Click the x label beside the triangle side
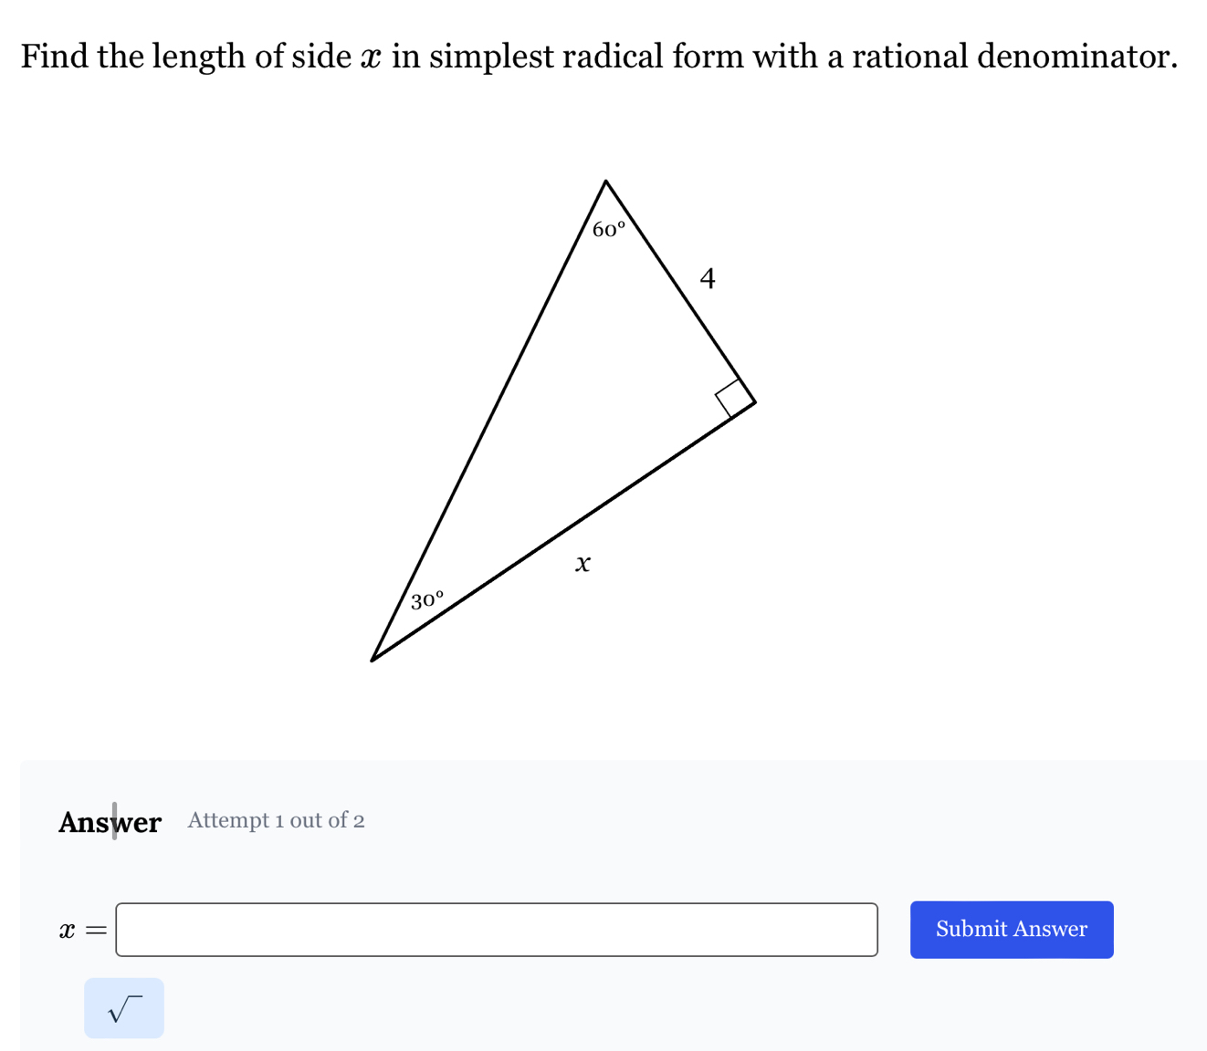The height and width of the screenshot is (1051, 1207). (583, 564)
